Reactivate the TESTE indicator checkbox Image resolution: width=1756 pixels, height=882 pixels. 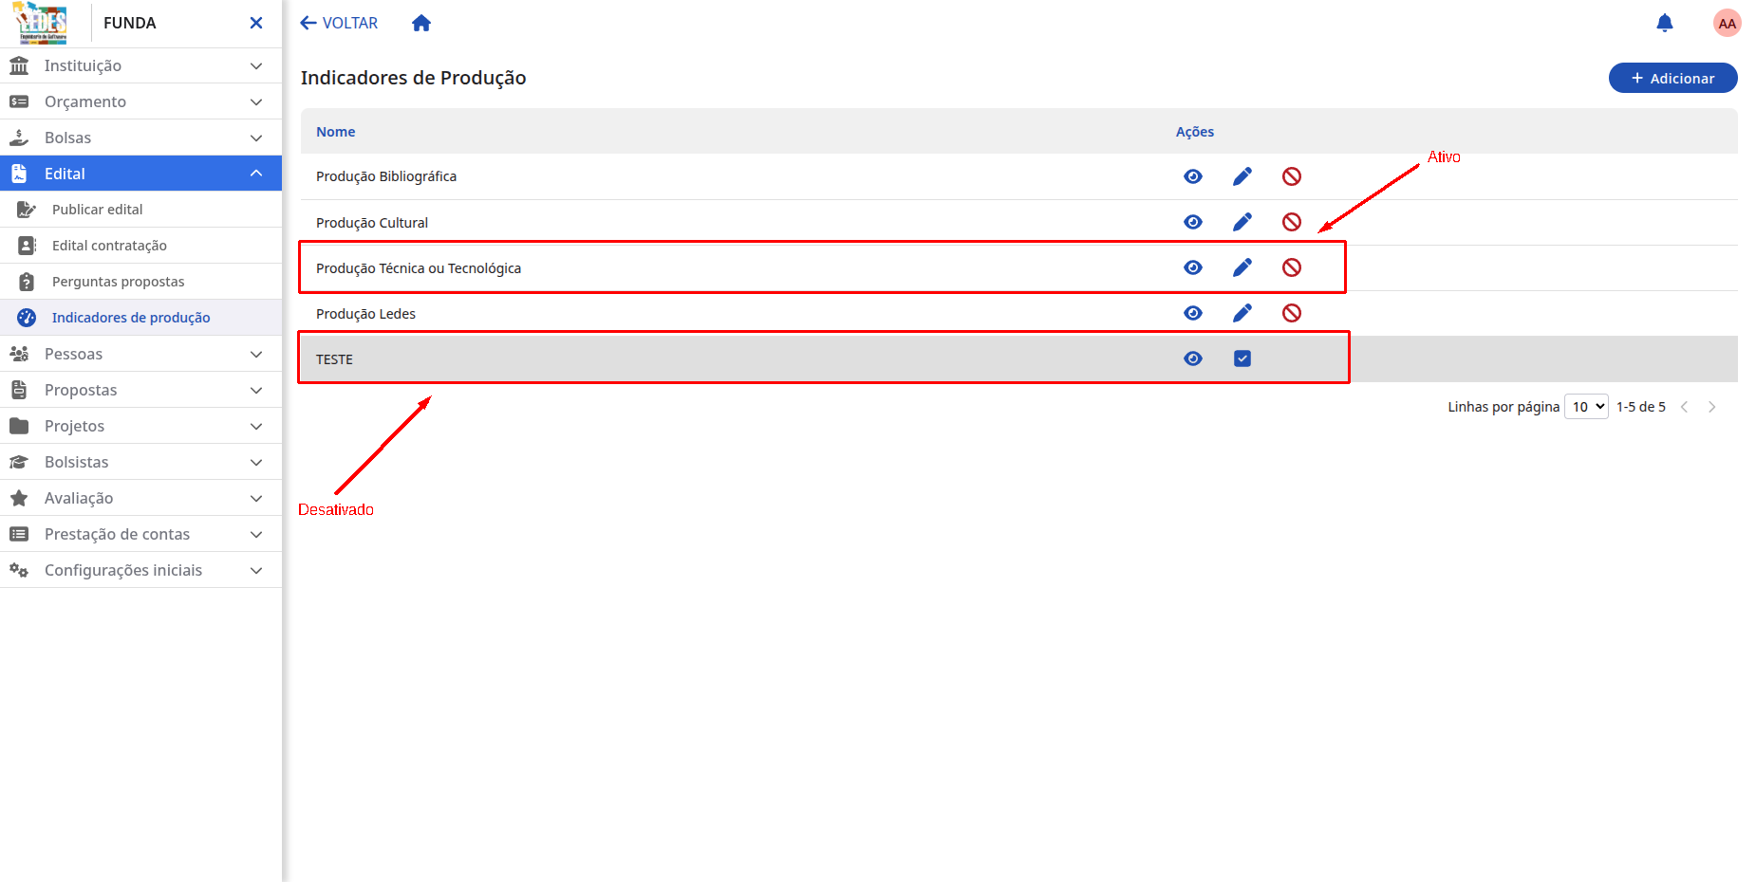tap(1242, 358)
